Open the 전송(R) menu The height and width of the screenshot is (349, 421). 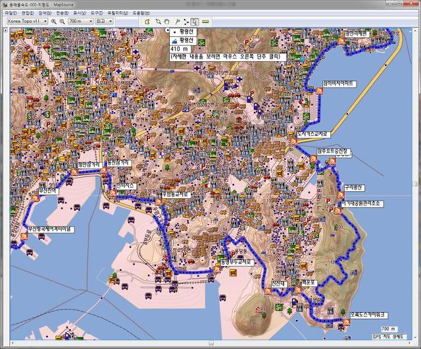[62, 13]
